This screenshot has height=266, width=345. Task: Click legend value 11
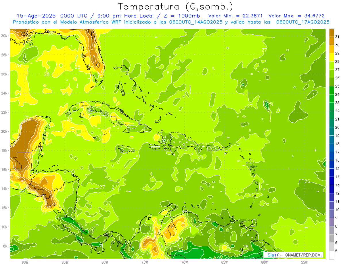pos(338,201)
